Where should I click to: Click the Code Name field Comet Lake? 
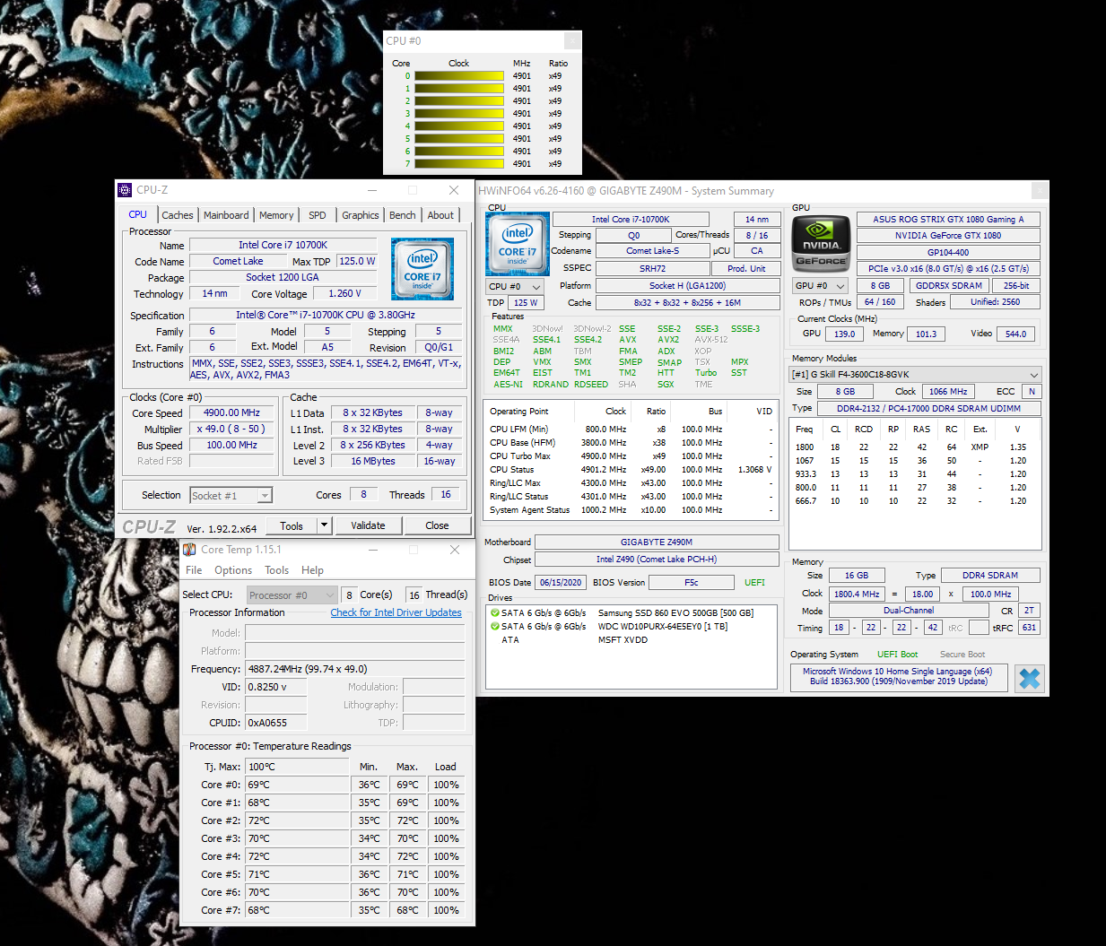238,261
